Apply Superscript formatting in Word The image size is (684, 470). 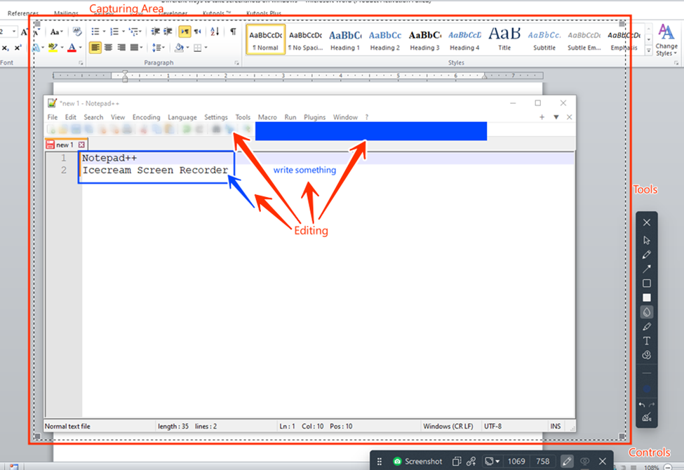tap(18, 48)
